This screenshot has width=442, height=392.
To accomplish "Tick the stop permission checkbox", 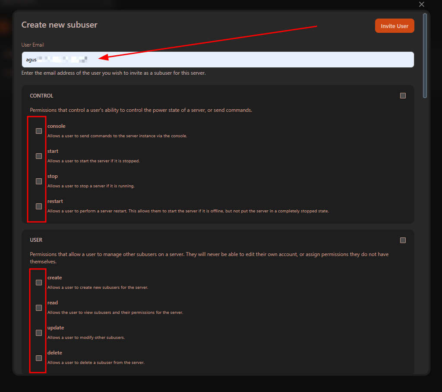I will click(39, 181).
